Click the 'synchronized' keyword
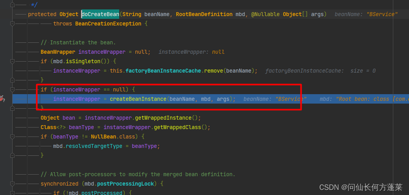Screen dimensions: 409x195 [59, 184]
